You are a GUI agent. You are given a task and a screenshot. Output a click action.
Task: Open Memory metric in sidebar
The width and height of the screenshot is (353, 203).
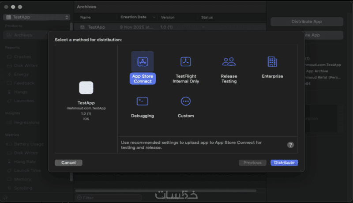click(23, 179)
